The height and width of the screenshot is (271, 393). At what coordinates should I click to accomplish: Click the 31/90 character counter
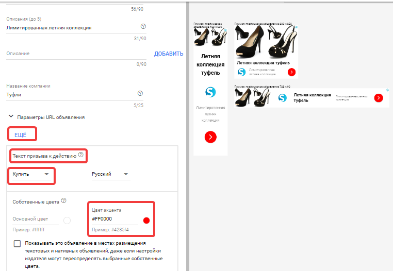point(140,39)
